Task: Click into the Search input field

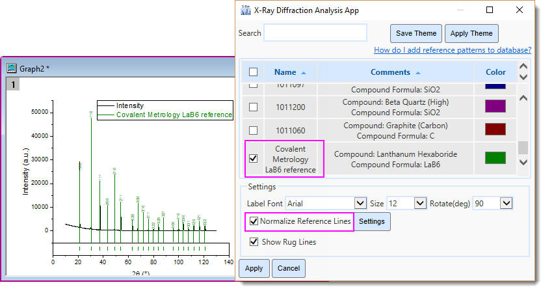Action: pos(315,33)
